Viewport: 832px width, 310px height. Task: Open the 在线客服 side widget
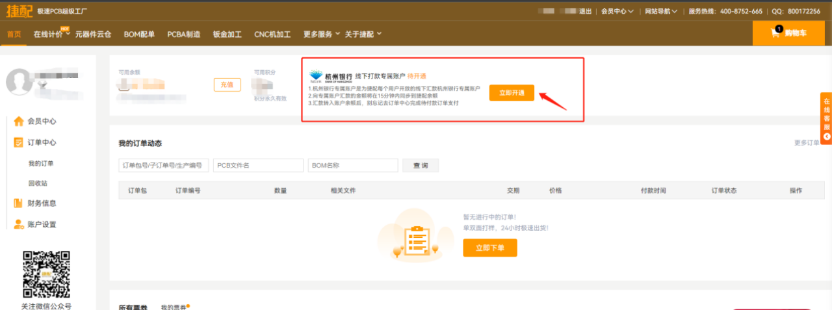(826, 118)
